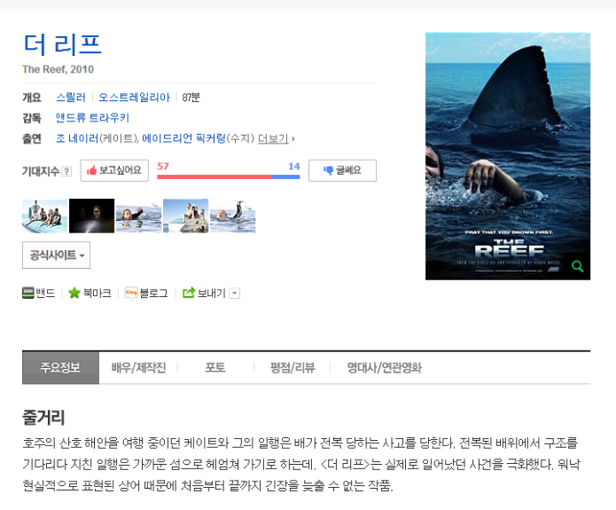This screenshot has width=616, height=510.
Task: Click the magnifier icon on the poster
Action: pyautogui.click(x=578, y=266)
